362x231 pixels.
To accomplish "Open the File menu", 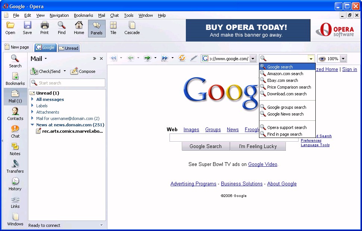I will click(16, 15).
